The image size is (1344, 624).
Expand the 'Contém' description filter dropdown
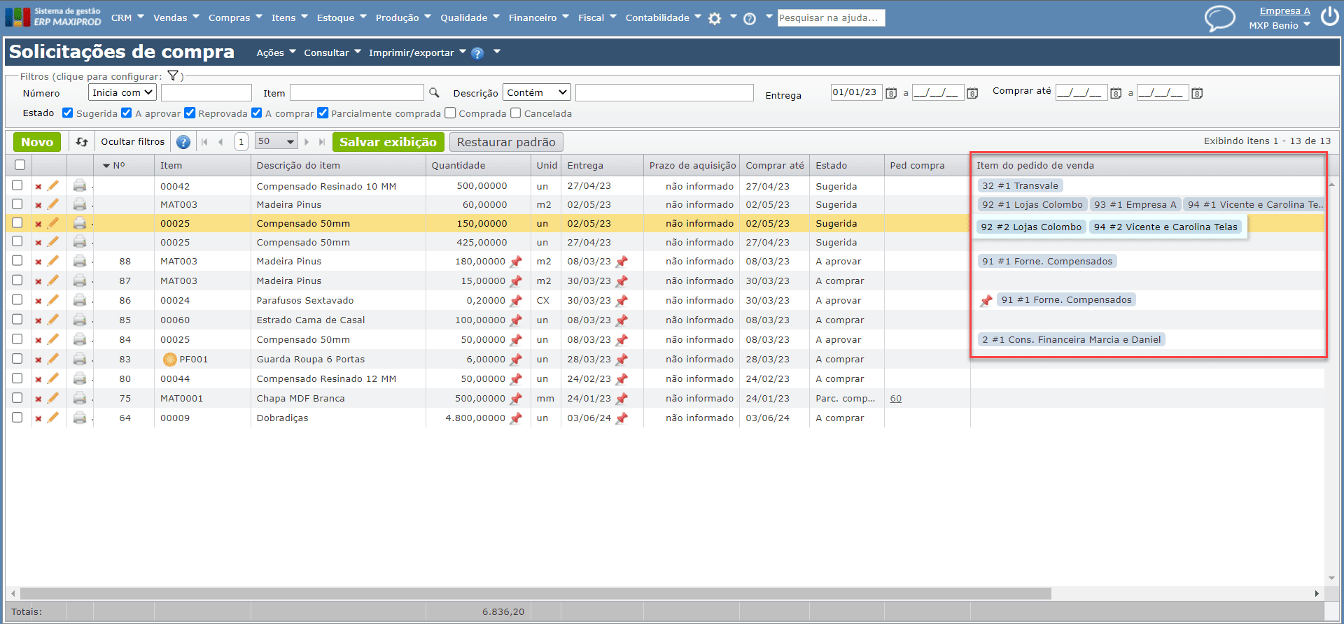click(536, 93)
